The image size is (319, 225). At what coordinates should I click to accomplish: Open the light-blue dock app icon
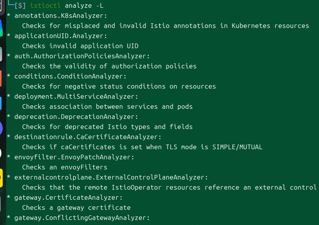coord(1,103)
